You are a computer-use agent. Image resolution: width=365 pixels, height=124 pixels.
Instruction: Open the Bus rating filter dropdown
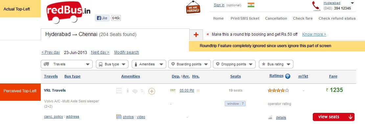click(276, 64)
